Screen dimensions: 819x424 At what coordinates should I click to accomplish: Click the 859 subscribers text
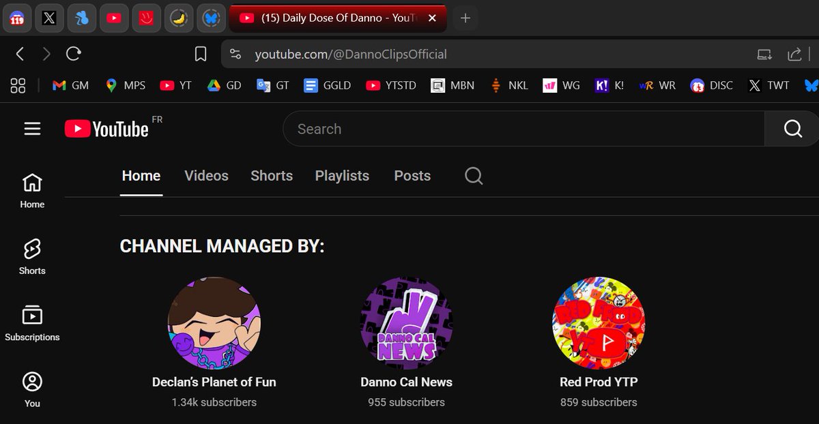pos(599,402)
